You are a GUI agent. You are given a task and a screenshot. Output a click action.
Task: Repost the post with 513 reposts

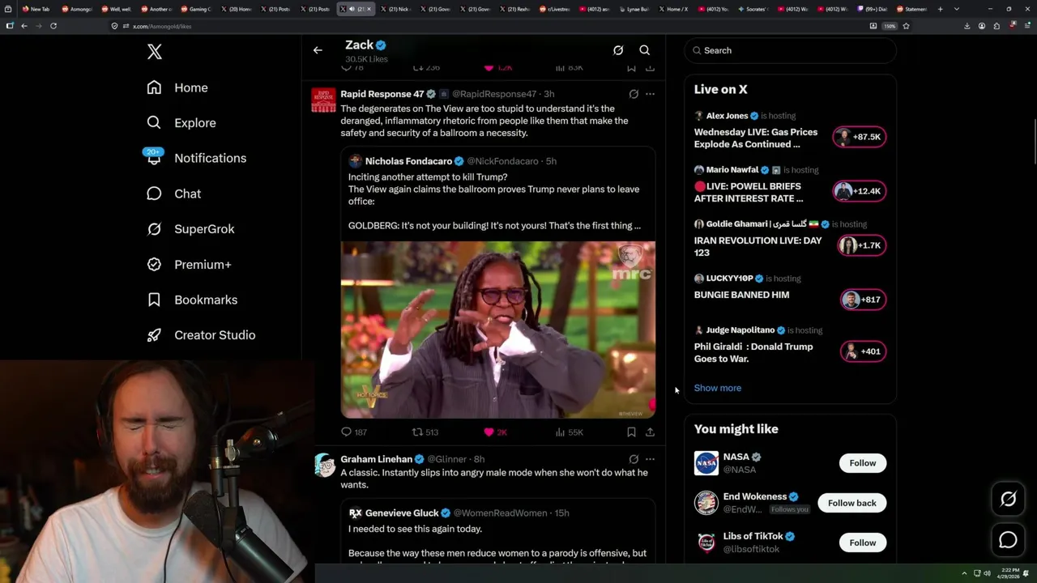425,432
